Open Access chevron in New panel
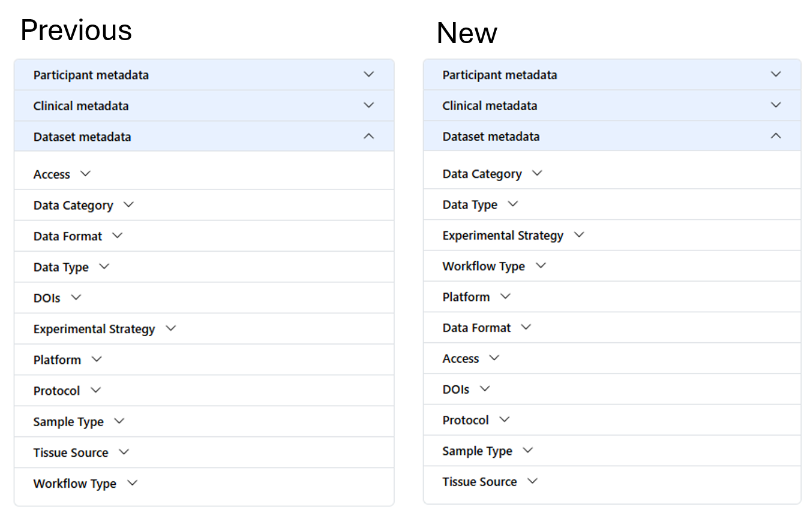The height and width of the screenshot is (513, 810). click(x=494, y=358)
